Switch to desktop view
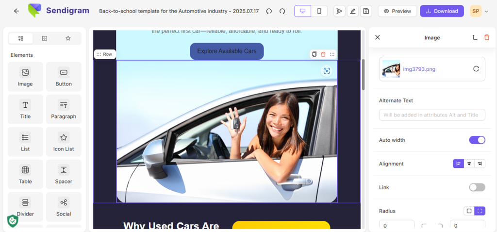The image size is (497, 232). (303, 11)
